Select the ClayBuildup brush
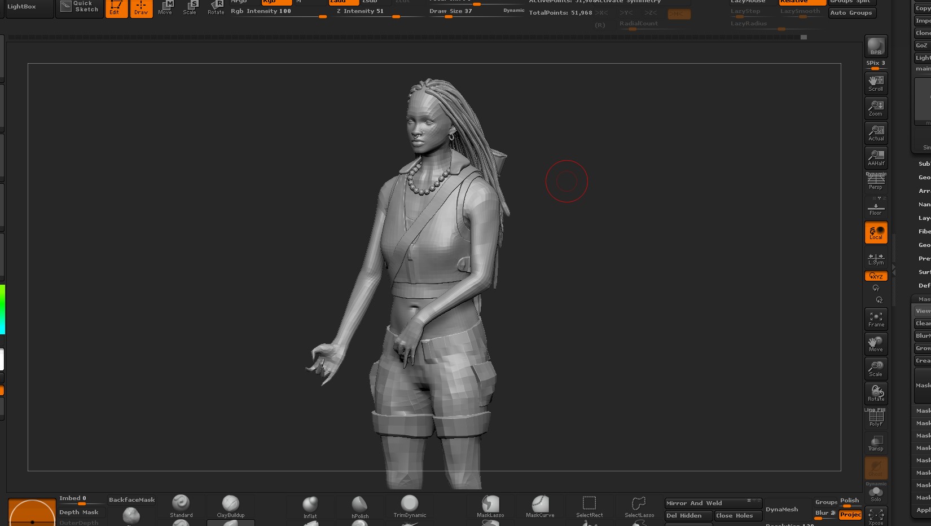931x526 pixels. click(x=231, y=506)
